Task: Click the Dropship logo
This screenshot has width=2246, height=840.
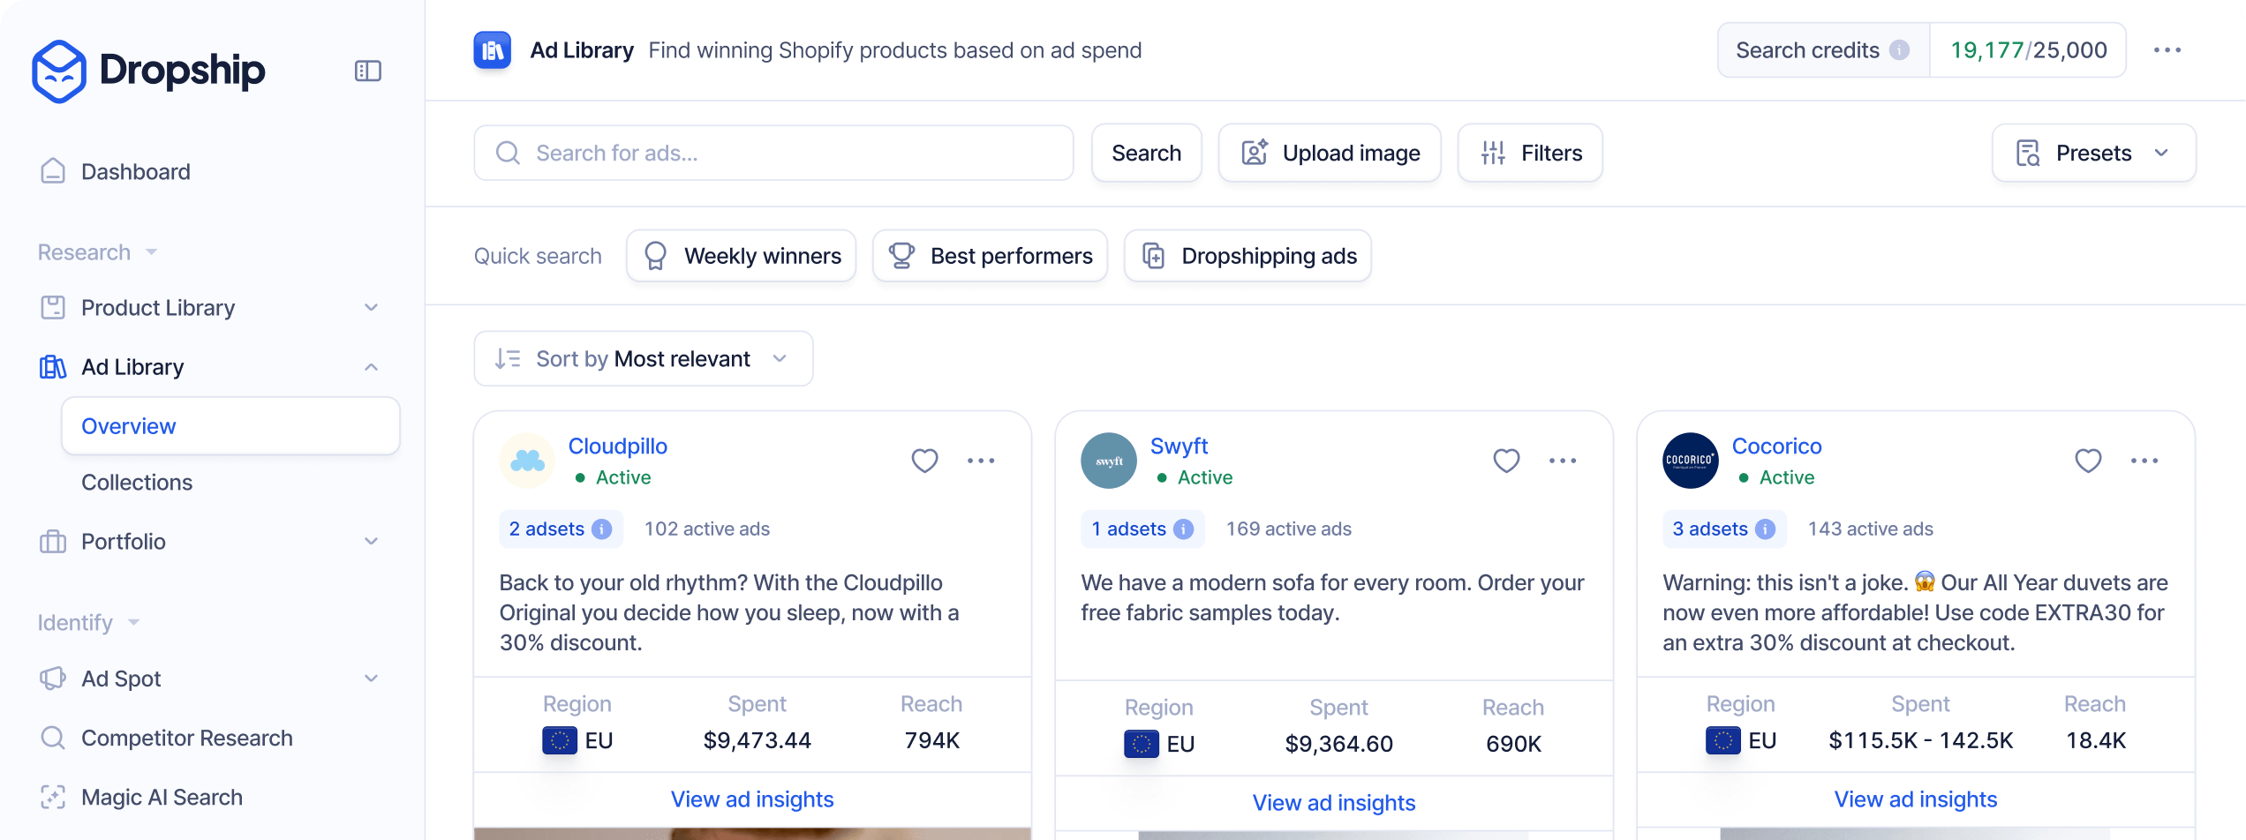Action: click(148, 71)
